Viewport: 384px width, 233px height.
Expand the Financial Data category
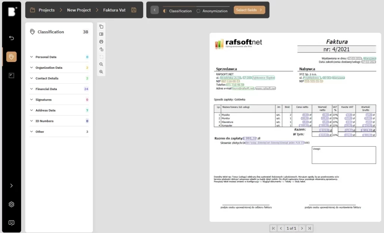point(31,89)
